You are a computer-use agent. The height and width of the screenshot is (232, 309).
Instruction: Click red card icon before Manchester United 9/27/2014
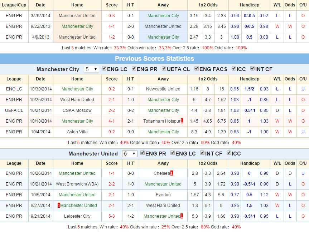pos(59,206)
